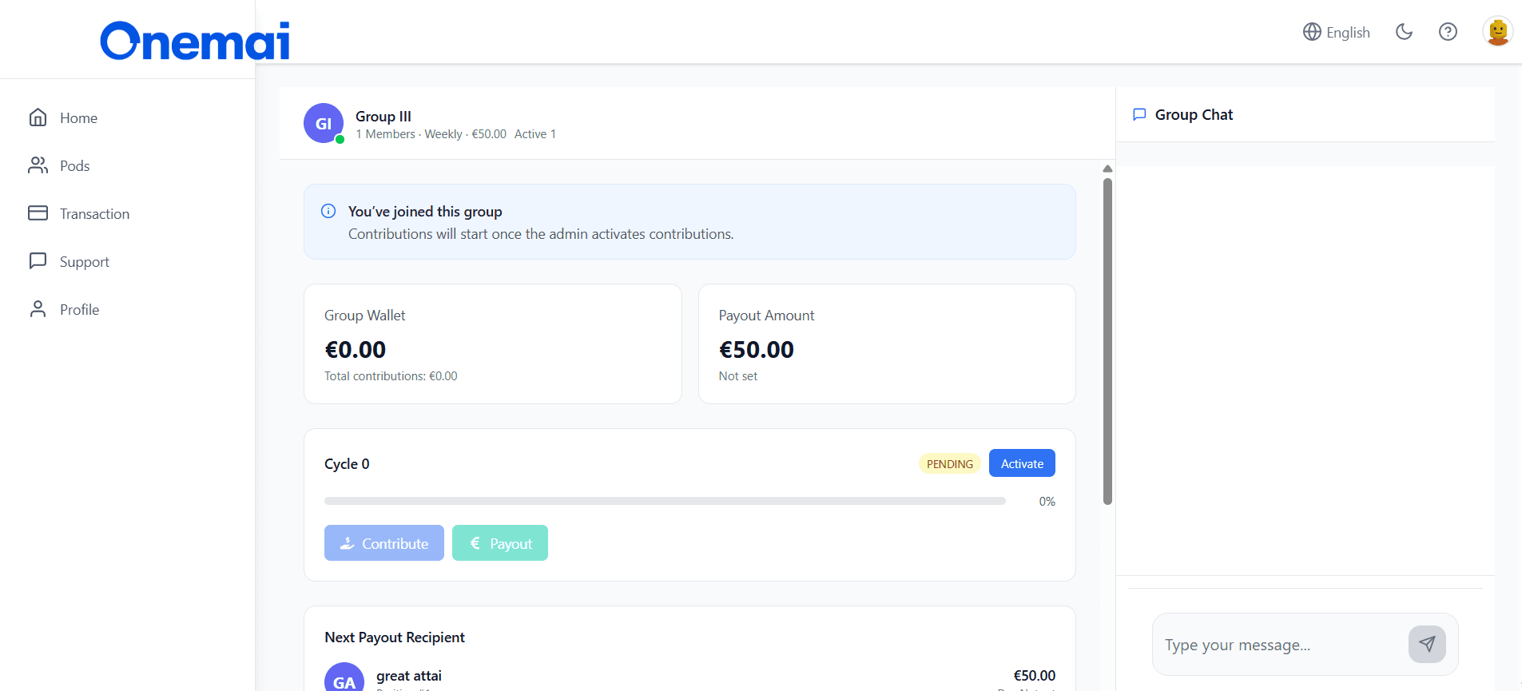Click the Onemai logo
1522x691 pixels.
coord(195,41)
